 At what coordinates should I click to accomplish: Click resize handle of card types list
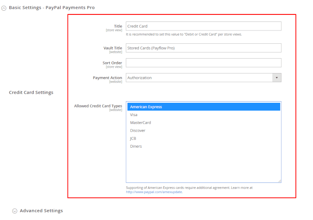(x=280, y=181)
